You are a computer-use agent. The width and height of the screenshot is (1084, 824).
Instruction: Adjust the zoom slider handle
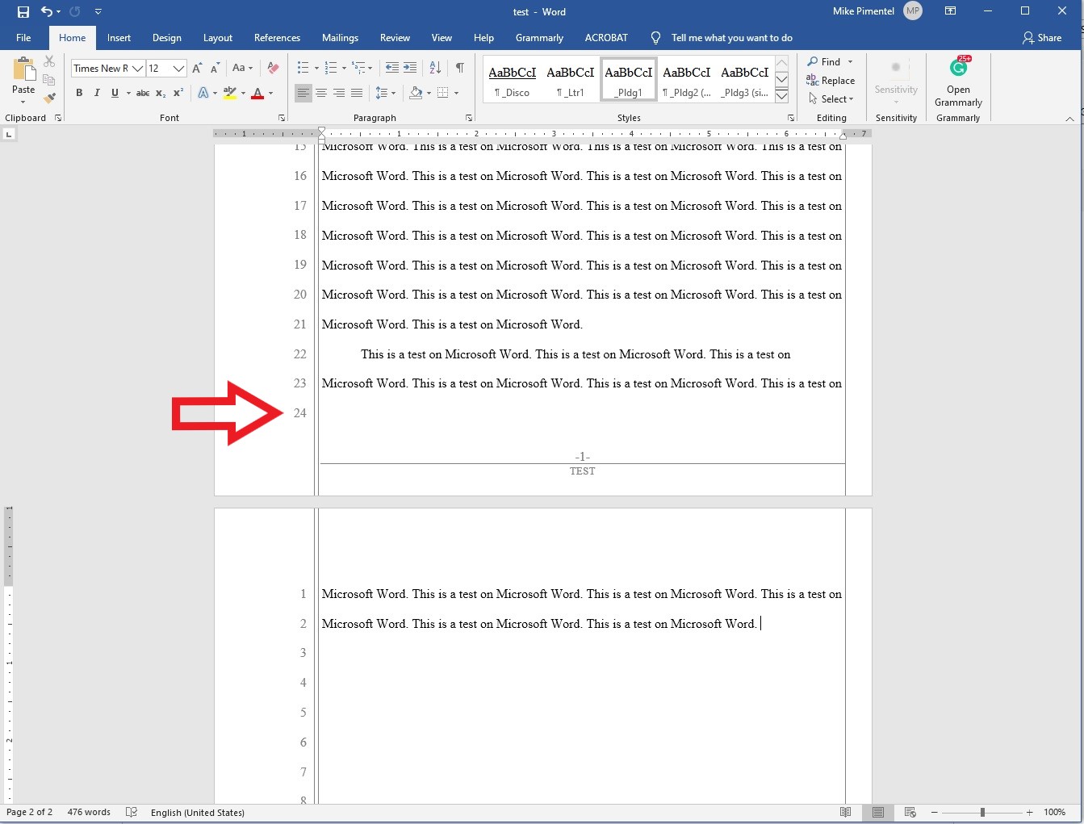(982, 812)
